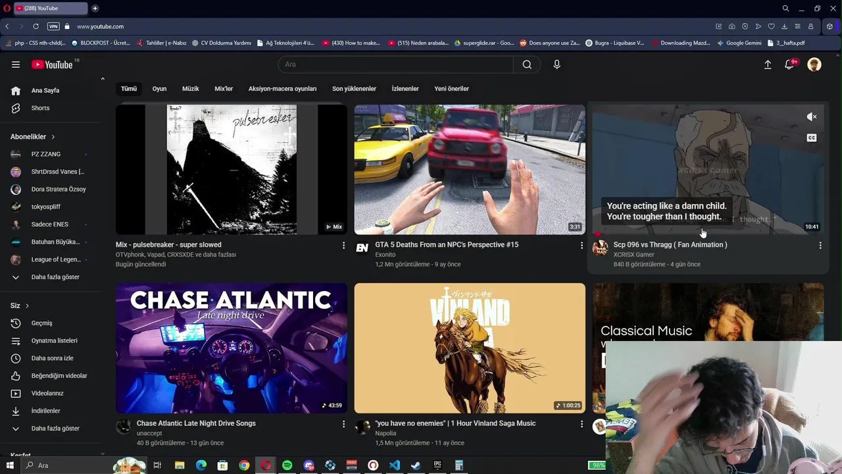Viewport: 842px width, 474px height.
Task: Open options menu for Chase Atlantic video
Action: 343,425
